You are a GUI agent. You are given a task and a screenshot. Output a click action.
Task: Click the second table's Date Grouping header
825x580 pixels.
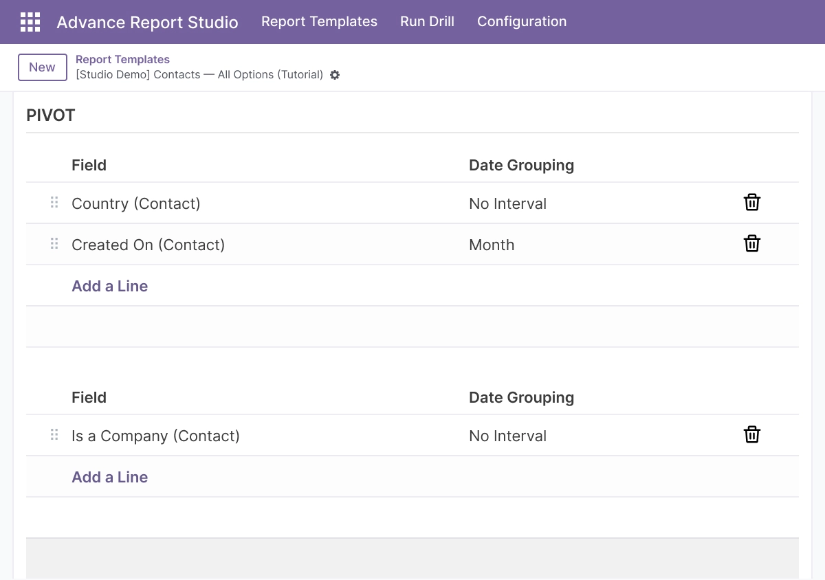coord(521,397)
